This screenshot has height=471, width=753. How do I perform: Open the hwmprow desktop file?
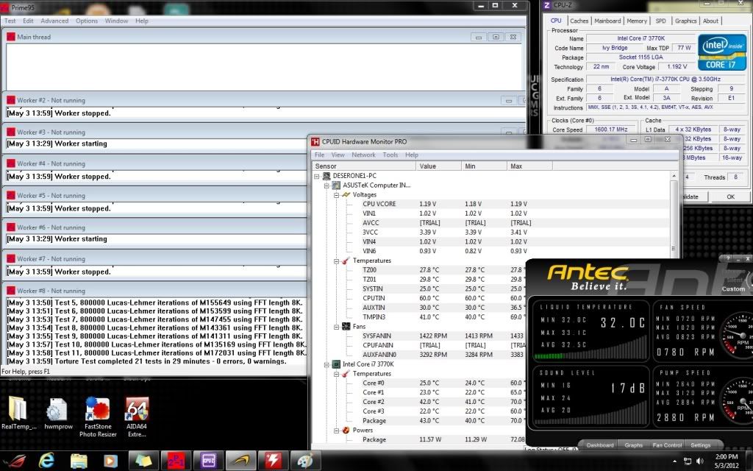point(58,414)
